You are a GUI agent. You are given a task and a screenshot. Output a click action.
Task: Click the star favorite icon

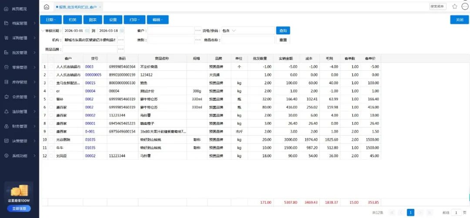tap(454, 7)
